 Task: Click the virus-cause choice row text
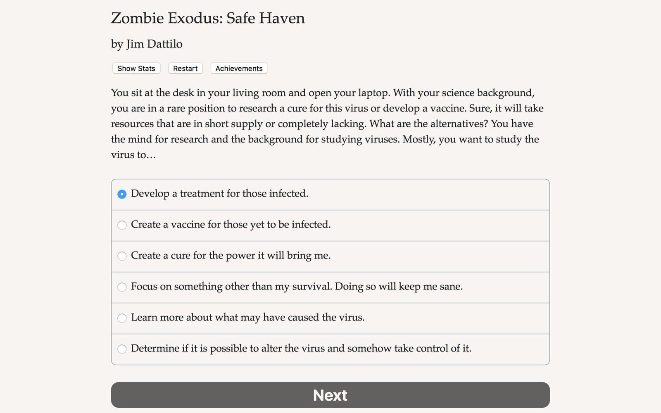tap(248, 318)
